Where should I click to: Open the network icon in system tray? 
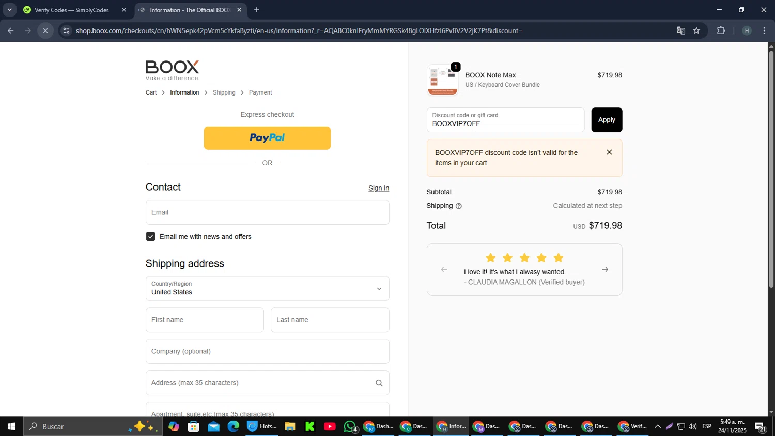(x=681, y=426)
